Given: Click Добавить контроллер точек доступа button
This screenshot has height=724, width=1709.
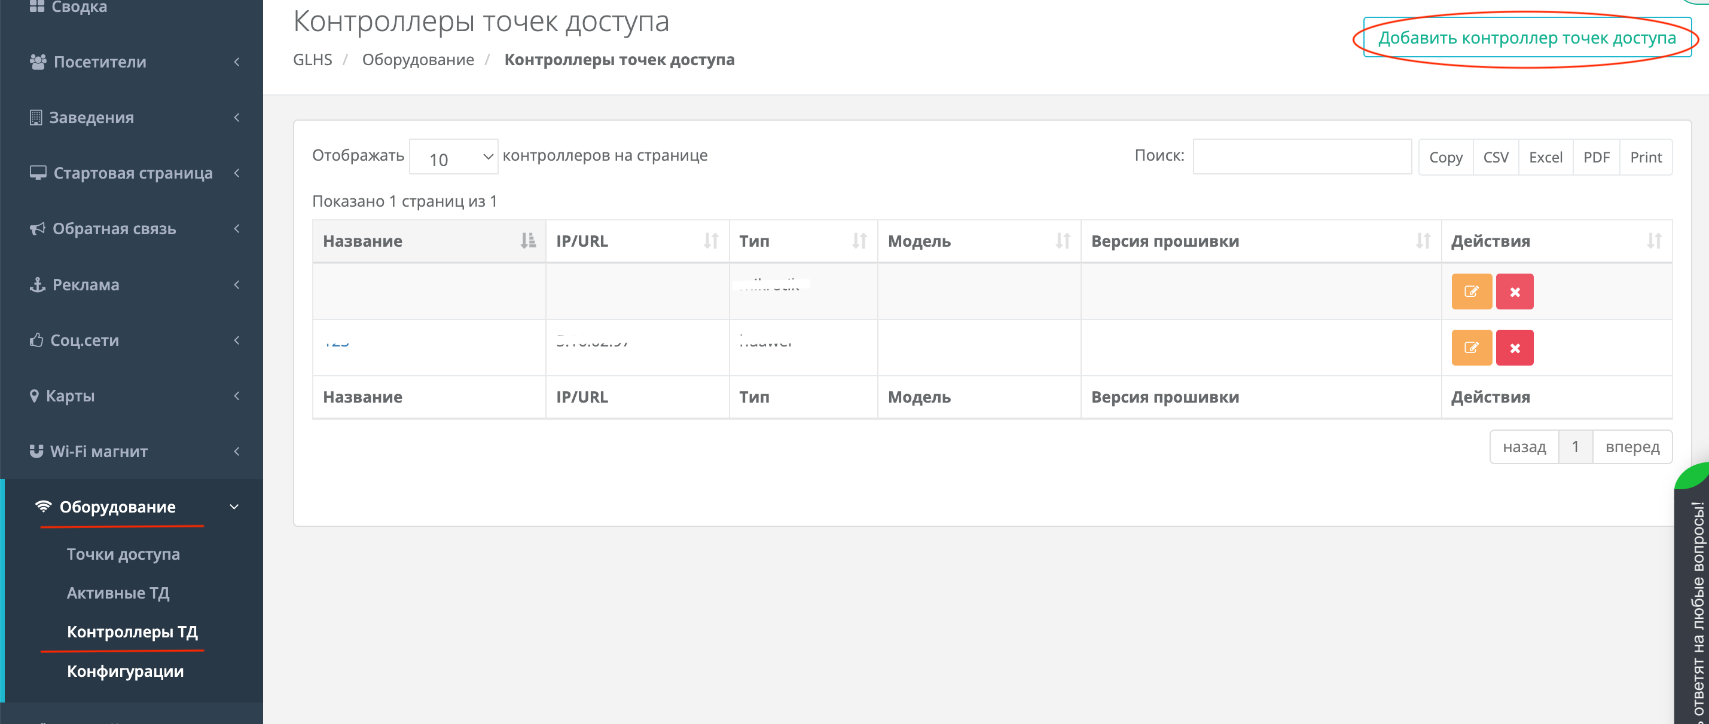Looking at the screenshot, I should pyautogui.click(x=1527, y=38).
